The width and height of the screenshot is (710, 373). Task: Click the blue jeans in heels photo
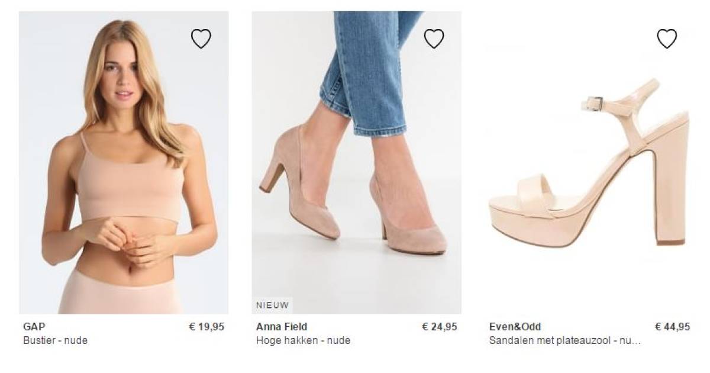pos(367,65)
